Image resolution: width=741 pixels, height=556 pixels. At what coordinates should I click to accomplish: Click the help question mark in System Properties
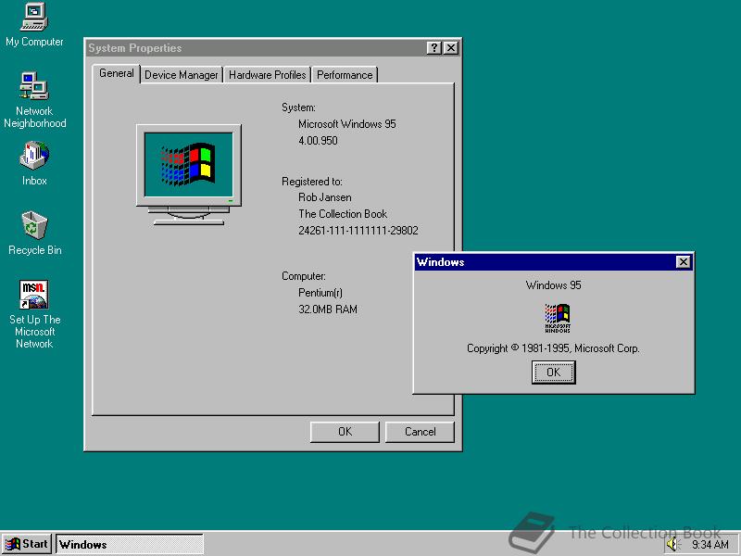(x=433, y=48)
